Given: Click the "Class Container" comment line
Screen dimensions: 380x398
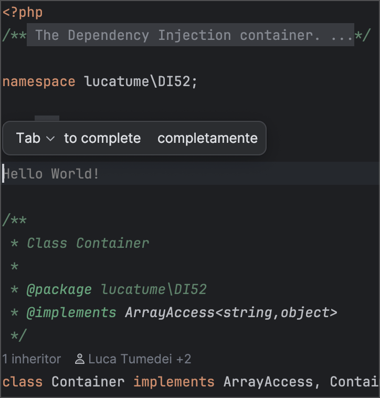Looking at the screenshot, I should (88, 243).
